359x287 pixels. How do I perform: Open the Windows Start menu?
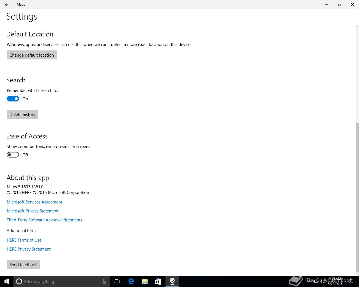pos(7,281)
